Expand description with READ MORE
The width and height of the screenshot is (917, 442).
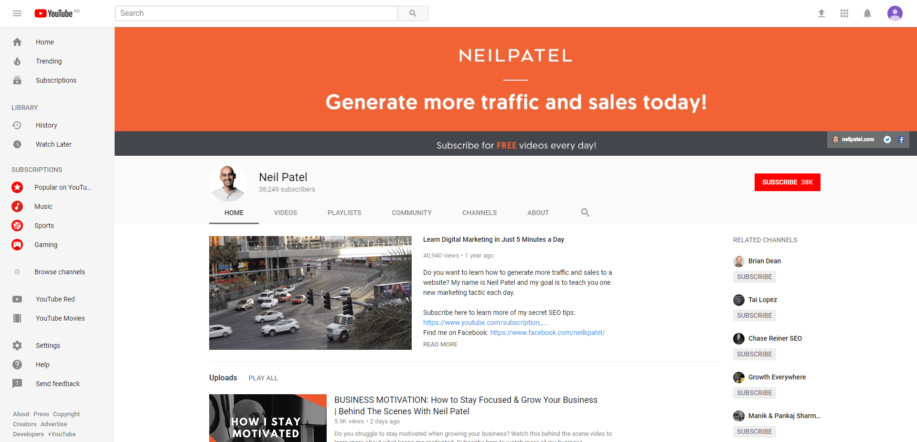[x=440, y=345]
